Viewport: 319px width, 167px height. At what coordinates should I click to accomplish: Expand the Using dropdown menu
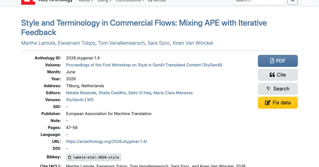click(104, 1)
